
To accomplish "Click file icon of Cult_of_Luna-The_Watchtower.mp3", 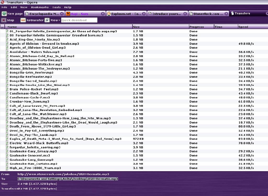I will 7,114.
